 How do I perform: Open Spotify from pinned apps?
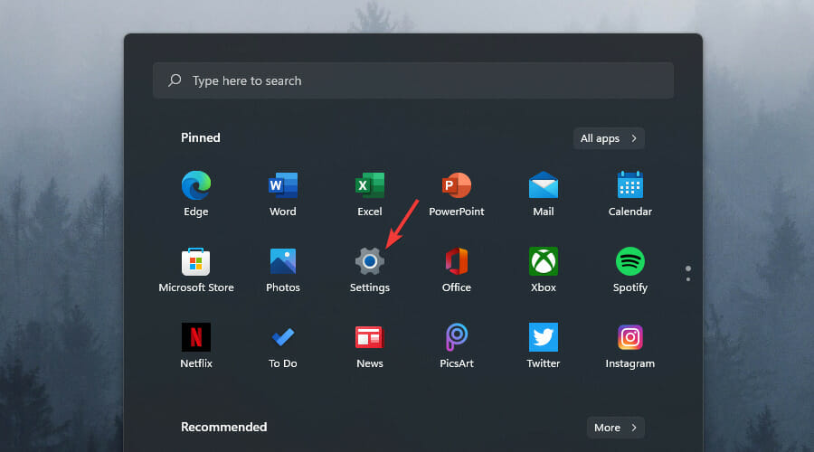coord(630,262)
